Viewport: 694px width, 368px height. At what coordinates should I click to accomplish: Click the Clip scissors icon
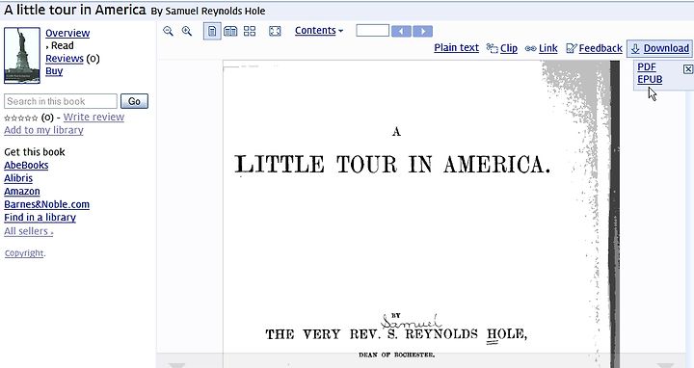point(492,48)
